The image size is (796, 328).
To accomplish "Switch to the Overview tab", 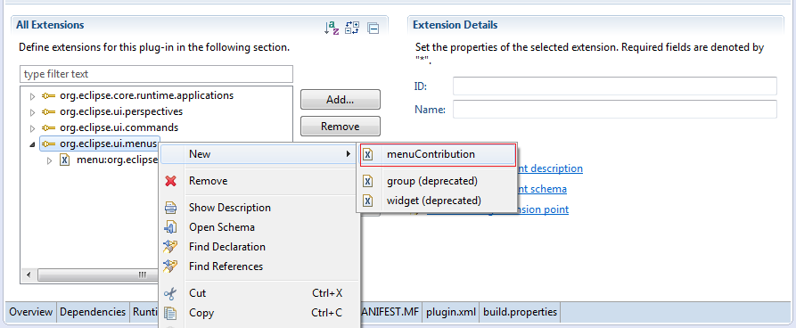I will pos(31,312).
